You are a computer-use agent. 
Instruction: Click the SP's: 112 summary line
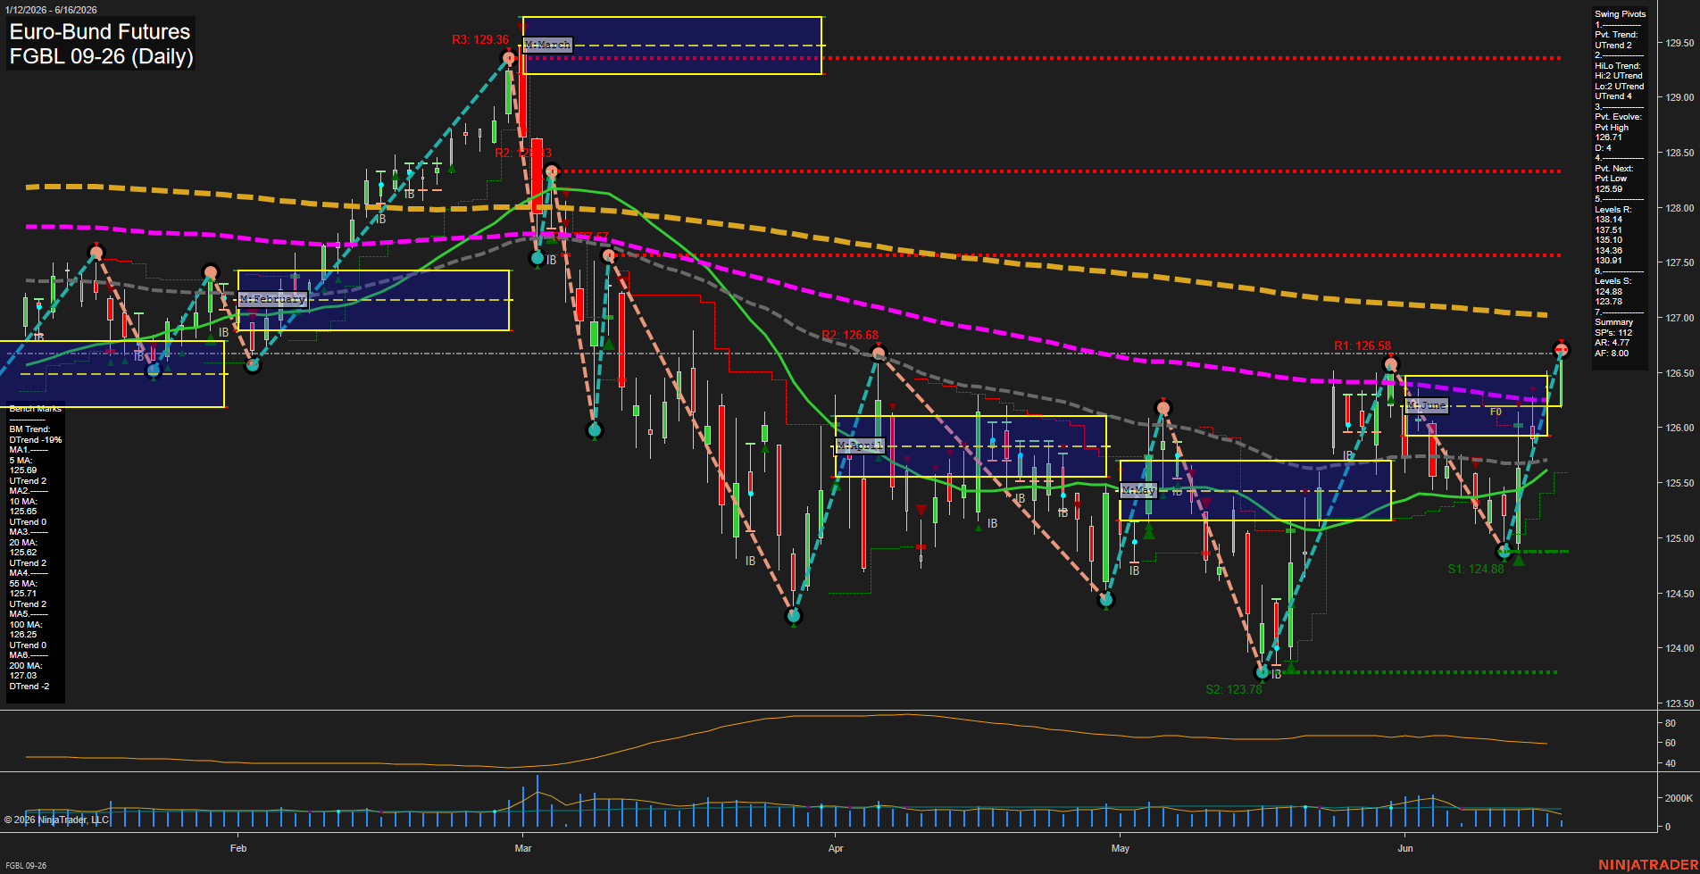tap(1613, 333)
